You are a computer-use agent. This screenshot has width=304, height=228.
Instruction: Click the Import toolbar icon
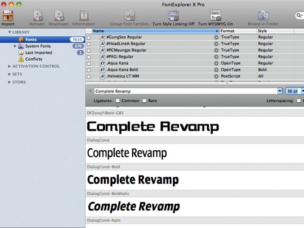pyautogui.click(x=8, y=16)
